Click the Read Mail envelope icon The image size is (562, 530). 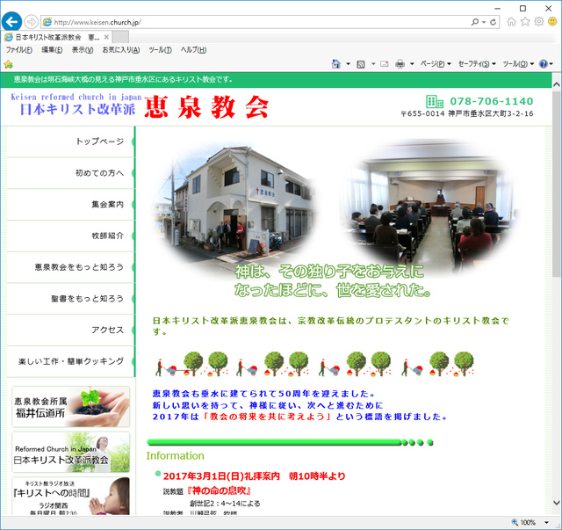click(384, 64)
